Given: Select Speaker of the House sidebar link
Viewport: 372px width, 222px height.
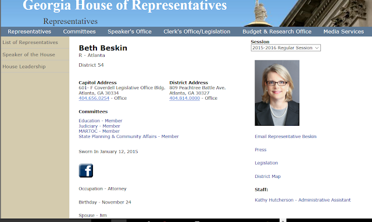Looking at the screenshot, I should coord(28,54).
